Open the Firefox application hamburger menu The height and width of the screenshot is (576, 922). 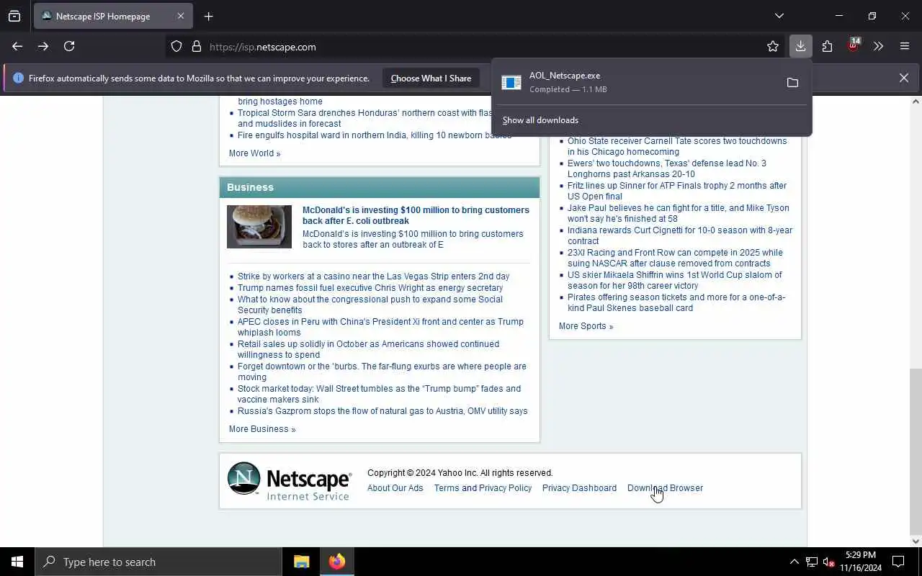[905, 46]
